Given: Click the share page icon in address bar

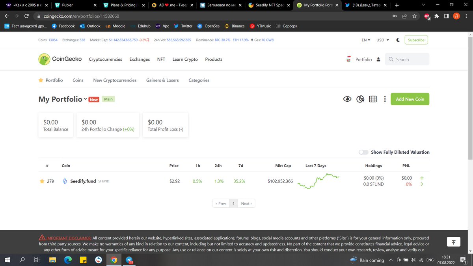Looking at the screenshot, I should click(x=404, y=16).
